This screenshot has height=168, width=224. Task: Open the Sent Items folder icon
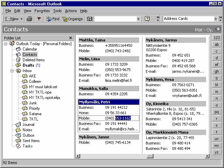coord(18,141)
